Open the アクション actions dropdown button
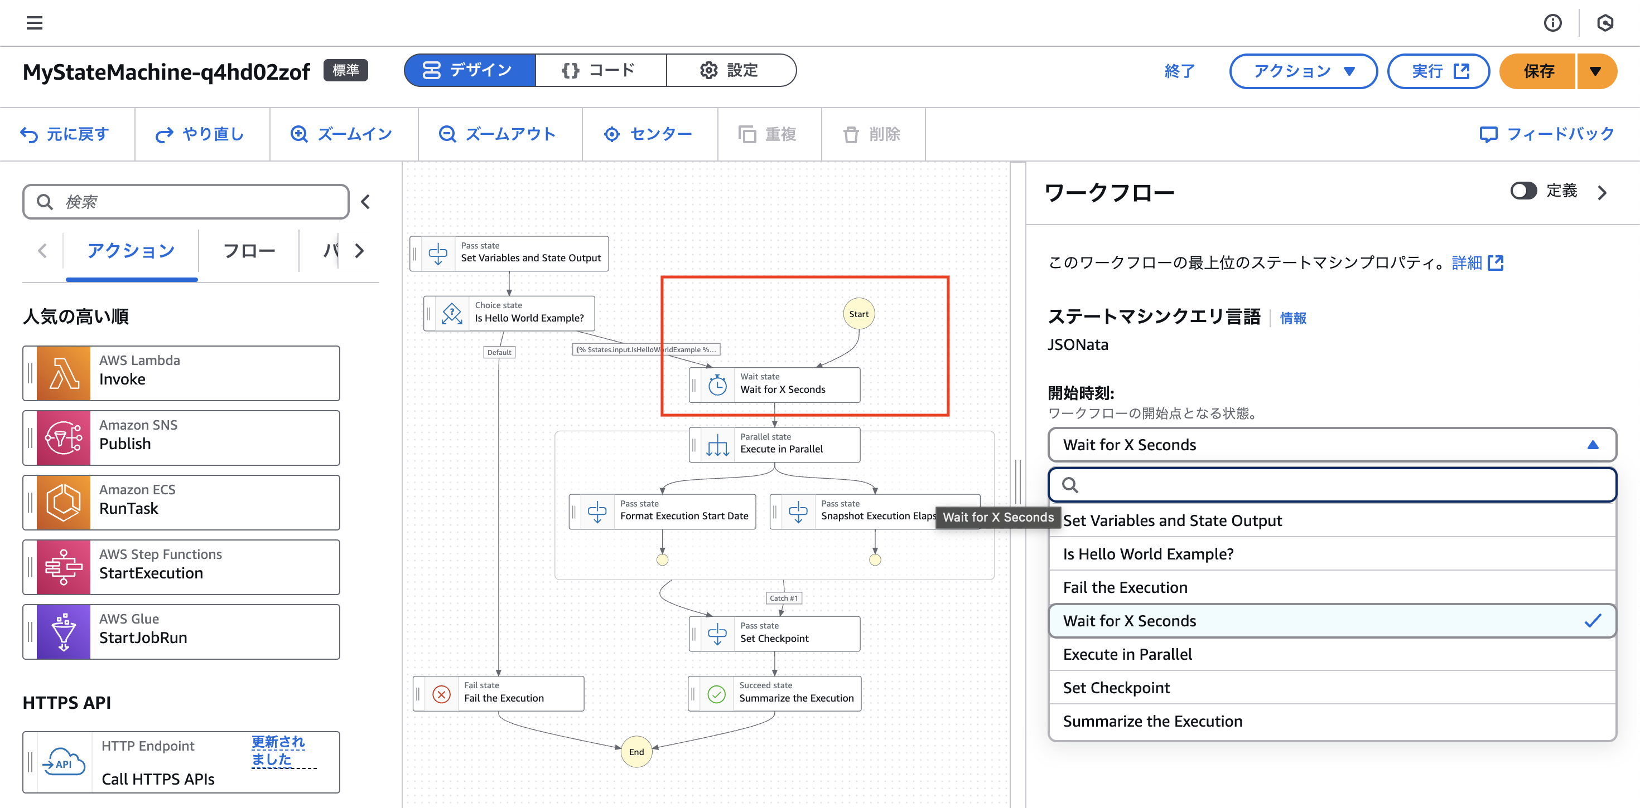 coord(1303,71)
